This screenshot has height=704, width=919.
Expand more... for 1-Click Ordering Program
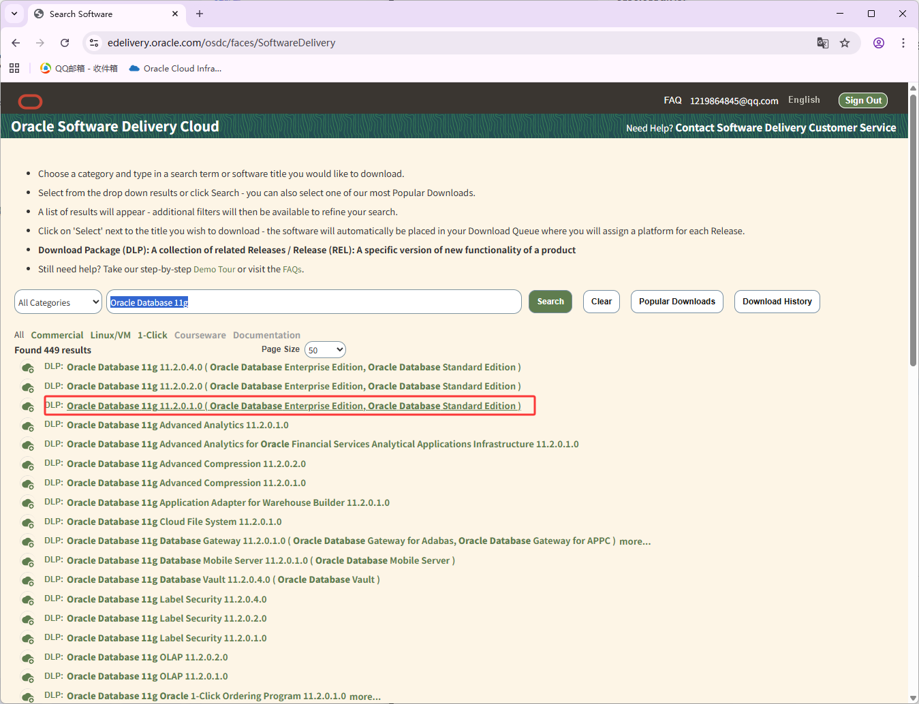coord(365,697)
